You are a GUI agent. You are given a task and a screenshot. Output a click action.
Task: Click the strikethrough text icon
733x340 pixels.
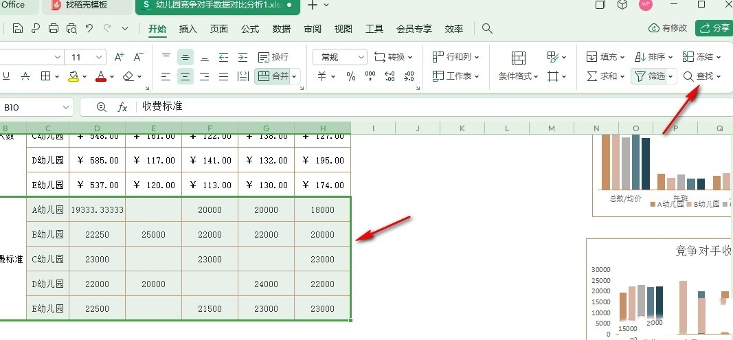click(25, 76)
